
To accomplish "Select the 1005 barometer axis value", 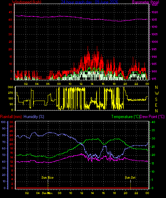I will click(154, 34).
